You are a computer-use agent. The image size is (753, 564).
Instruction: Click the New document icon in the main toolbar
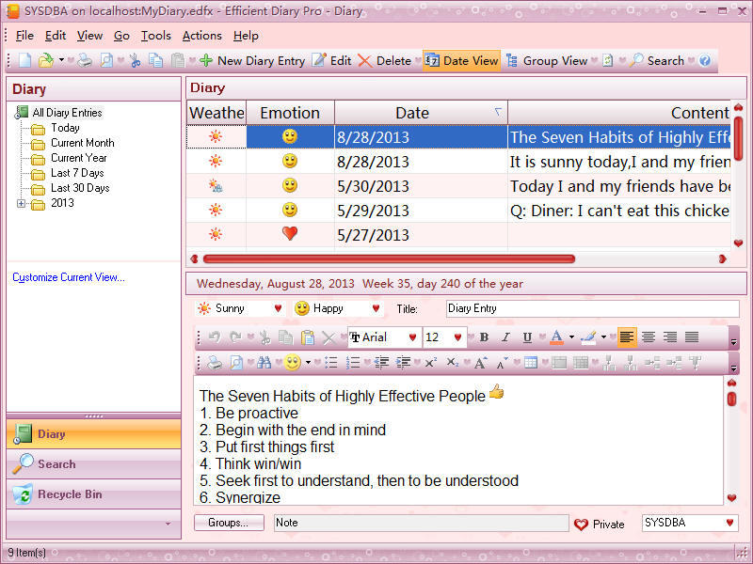[x=25, y=60]
